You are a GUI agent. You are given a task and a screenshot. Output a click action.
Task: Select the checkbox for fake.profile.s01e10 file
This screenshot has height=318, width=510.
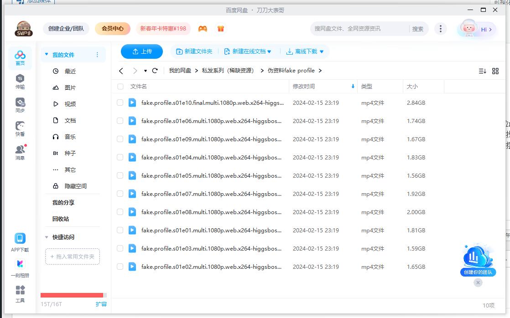[x=120, y=103]
